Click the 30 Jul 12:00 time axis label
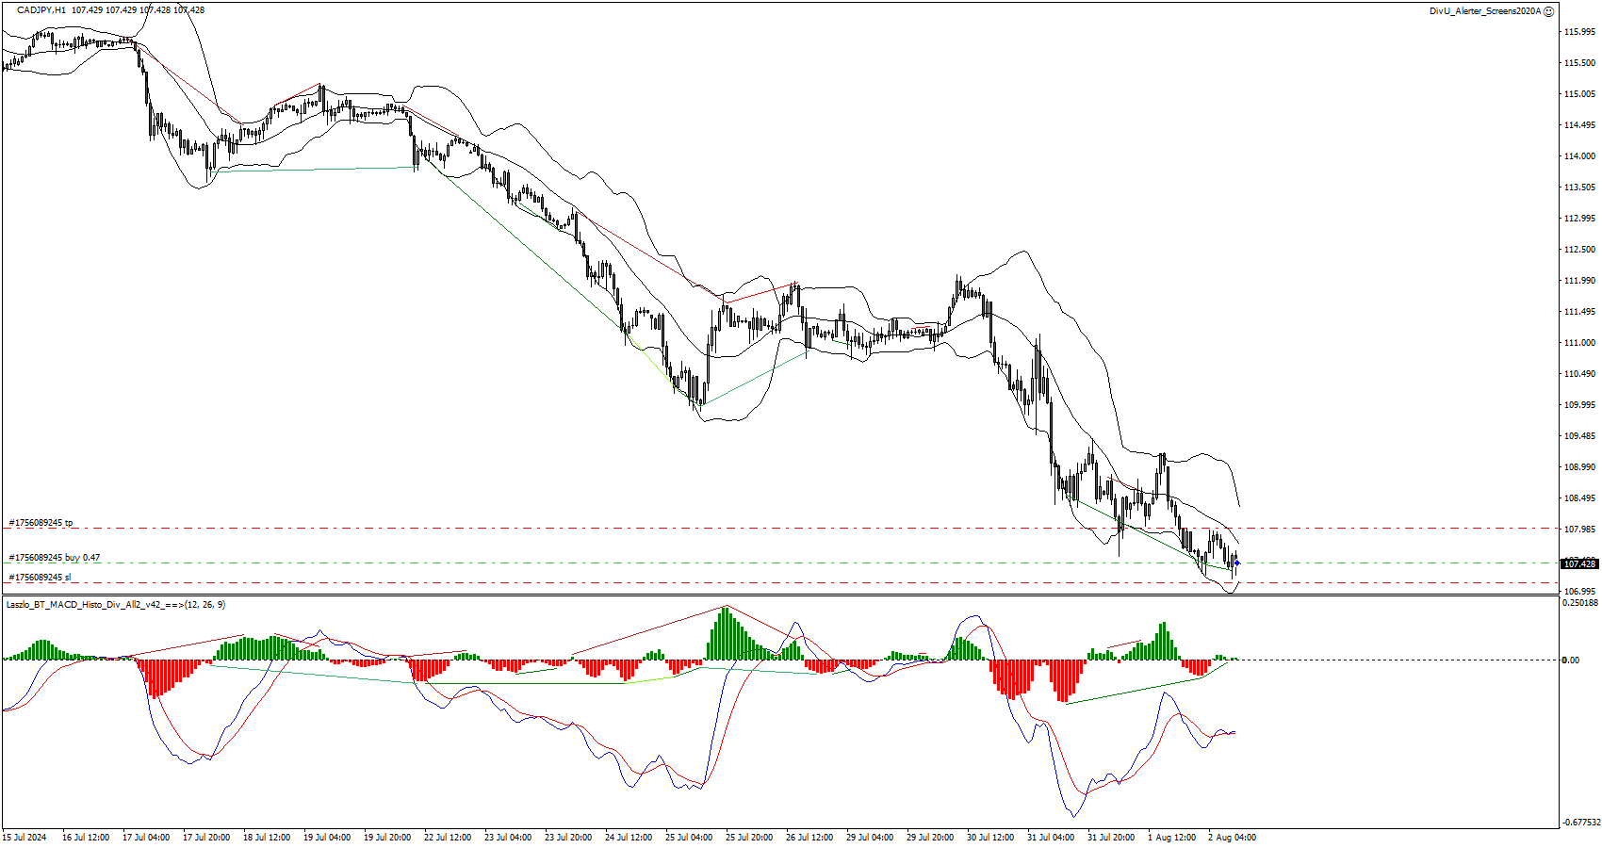 pos(989,837)
